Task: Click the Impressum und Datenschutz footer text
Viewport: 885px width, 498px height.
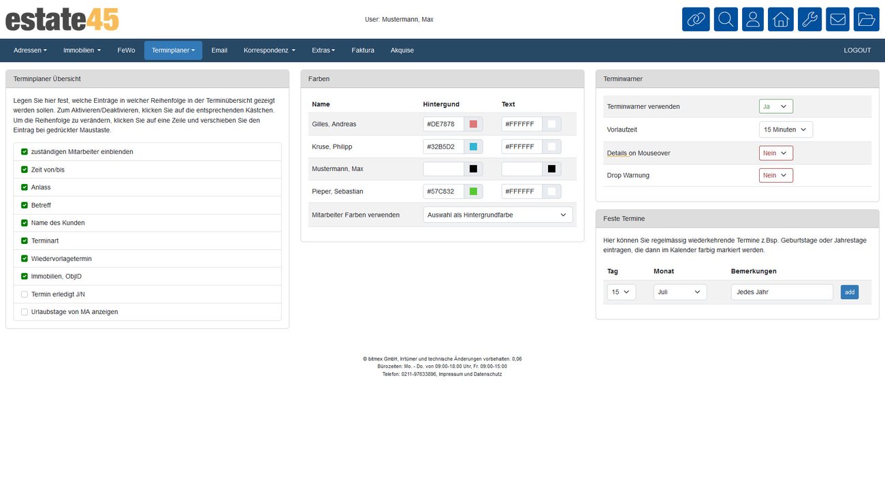Action: click(470, 374)
